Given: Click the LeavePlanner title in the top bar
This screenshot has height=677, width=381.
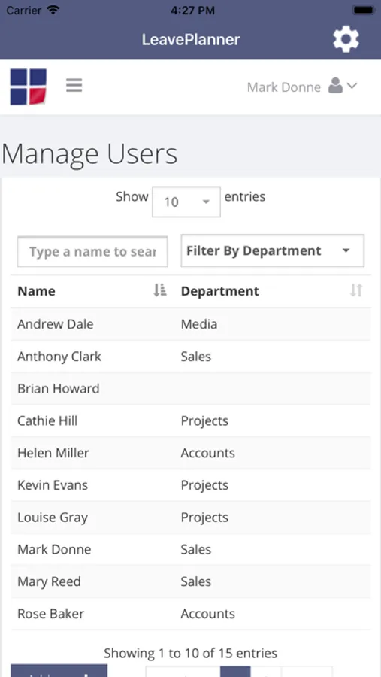Looking at the screenshot, I should pos(191,40).
